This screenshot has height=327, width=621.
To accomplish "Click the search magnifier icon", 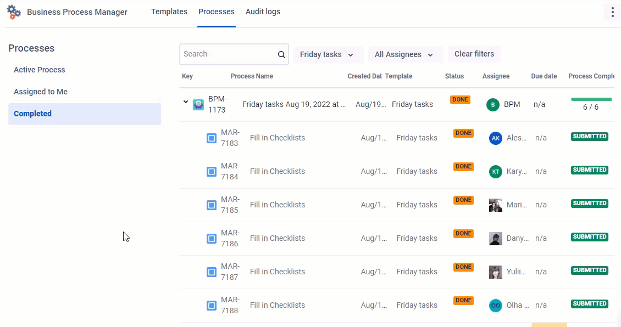I will click(281, 54).
